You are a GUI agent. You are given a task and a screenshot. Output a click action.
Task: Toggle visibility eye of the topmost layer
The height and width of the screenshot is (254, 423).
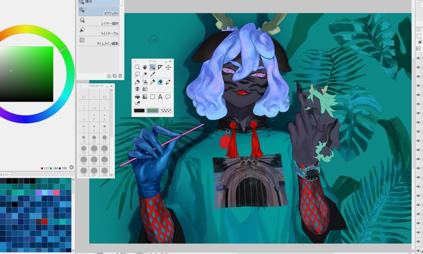click(x=418, y=58)
